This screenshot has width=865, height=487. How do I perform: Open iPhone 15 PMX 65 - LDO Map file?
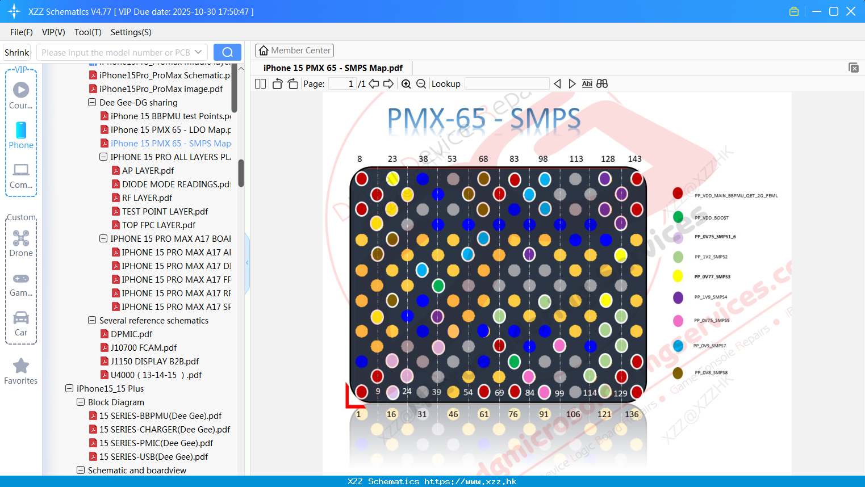(165, 130)
